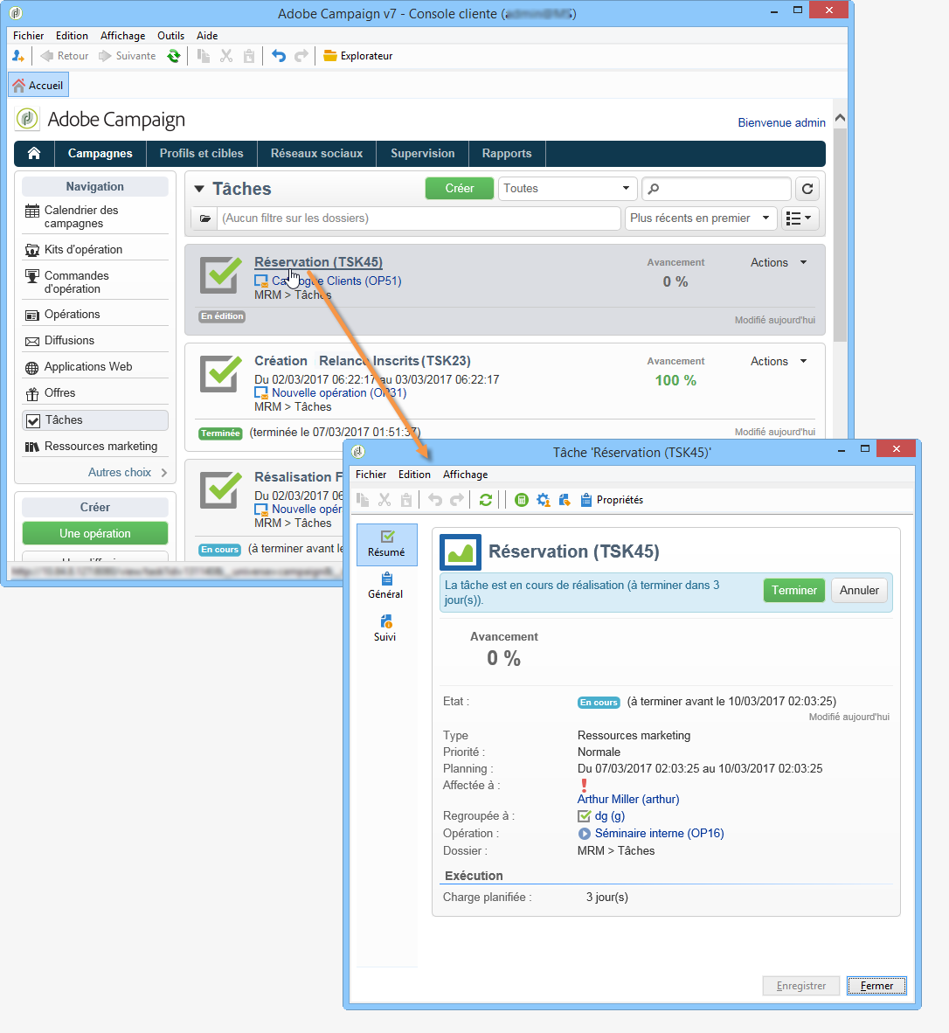Open Affichage menu in task window
Viewport: 949px width, 1033px height.
(465, 475)
